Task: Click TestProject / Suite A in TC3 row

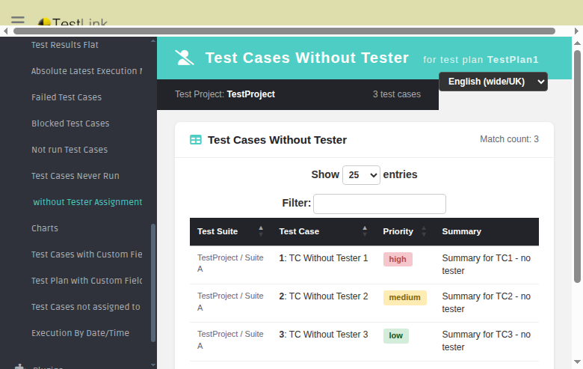Action: pos(230,340)
